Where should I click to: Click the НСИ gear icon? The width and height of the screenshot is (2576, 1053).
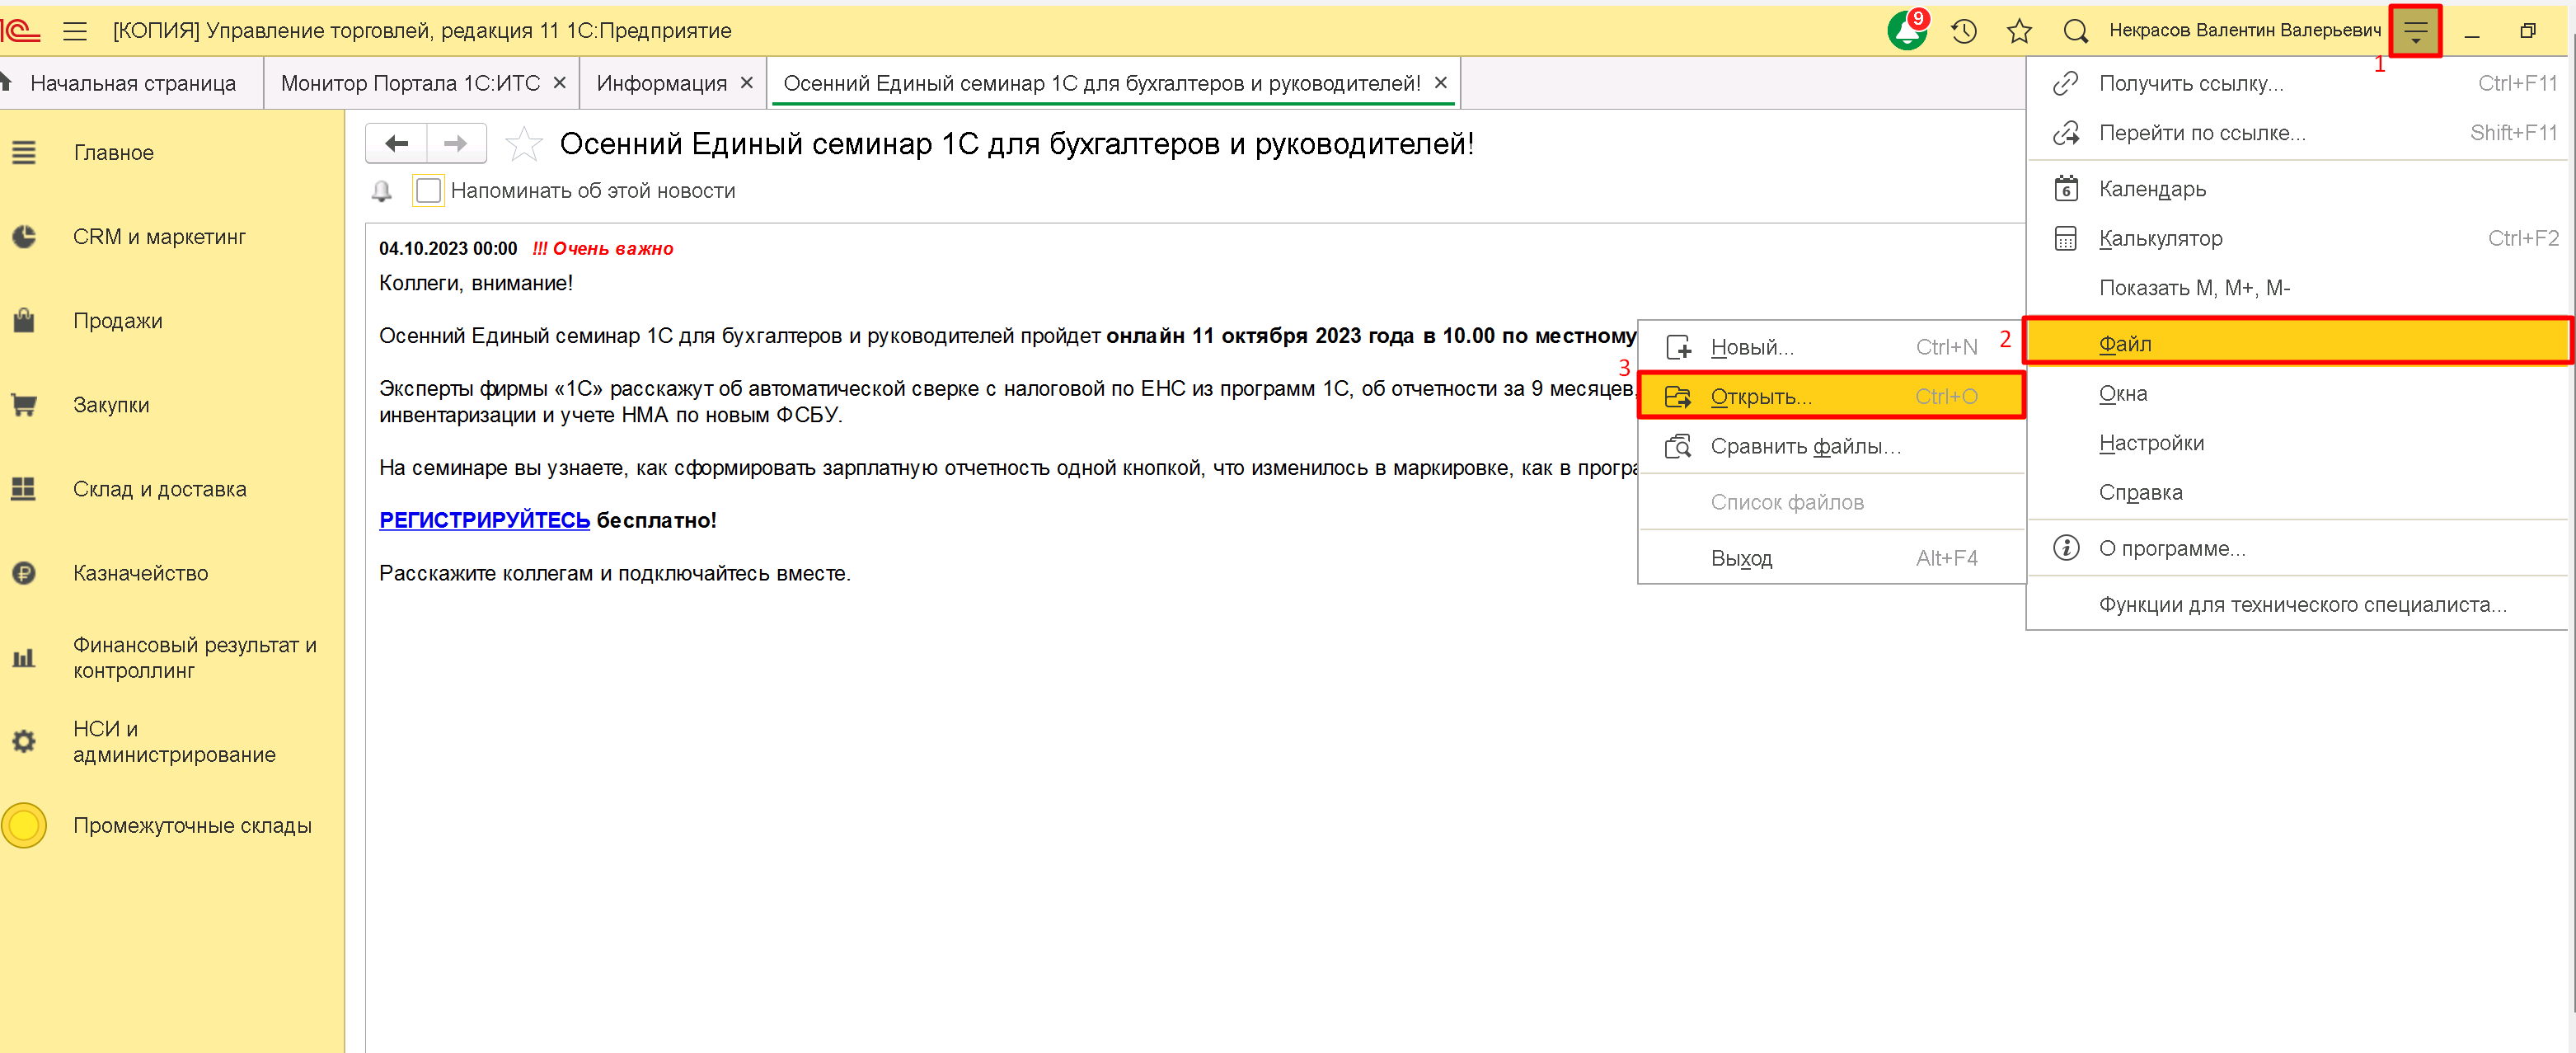[x=24, y=742]
